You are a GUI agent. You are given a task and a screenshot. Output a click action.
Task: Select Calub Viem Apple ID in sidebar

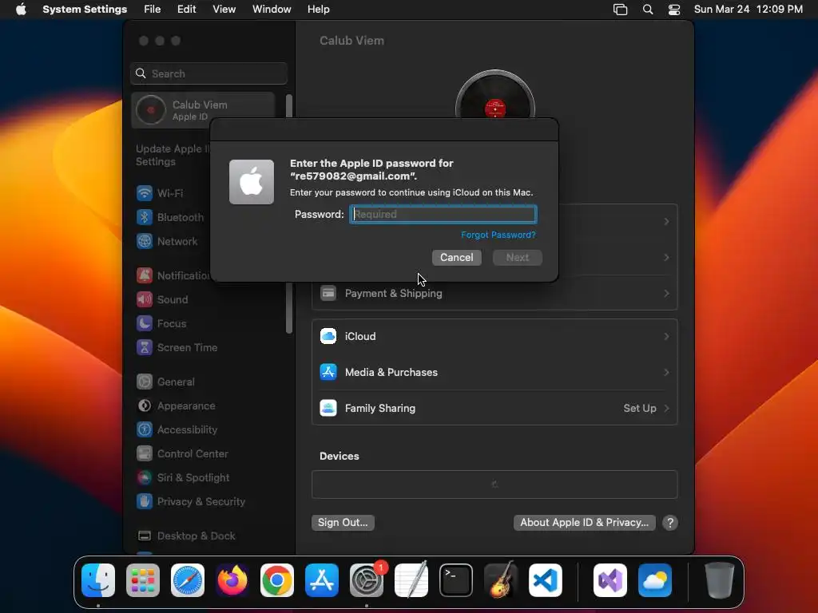[204, 110]
